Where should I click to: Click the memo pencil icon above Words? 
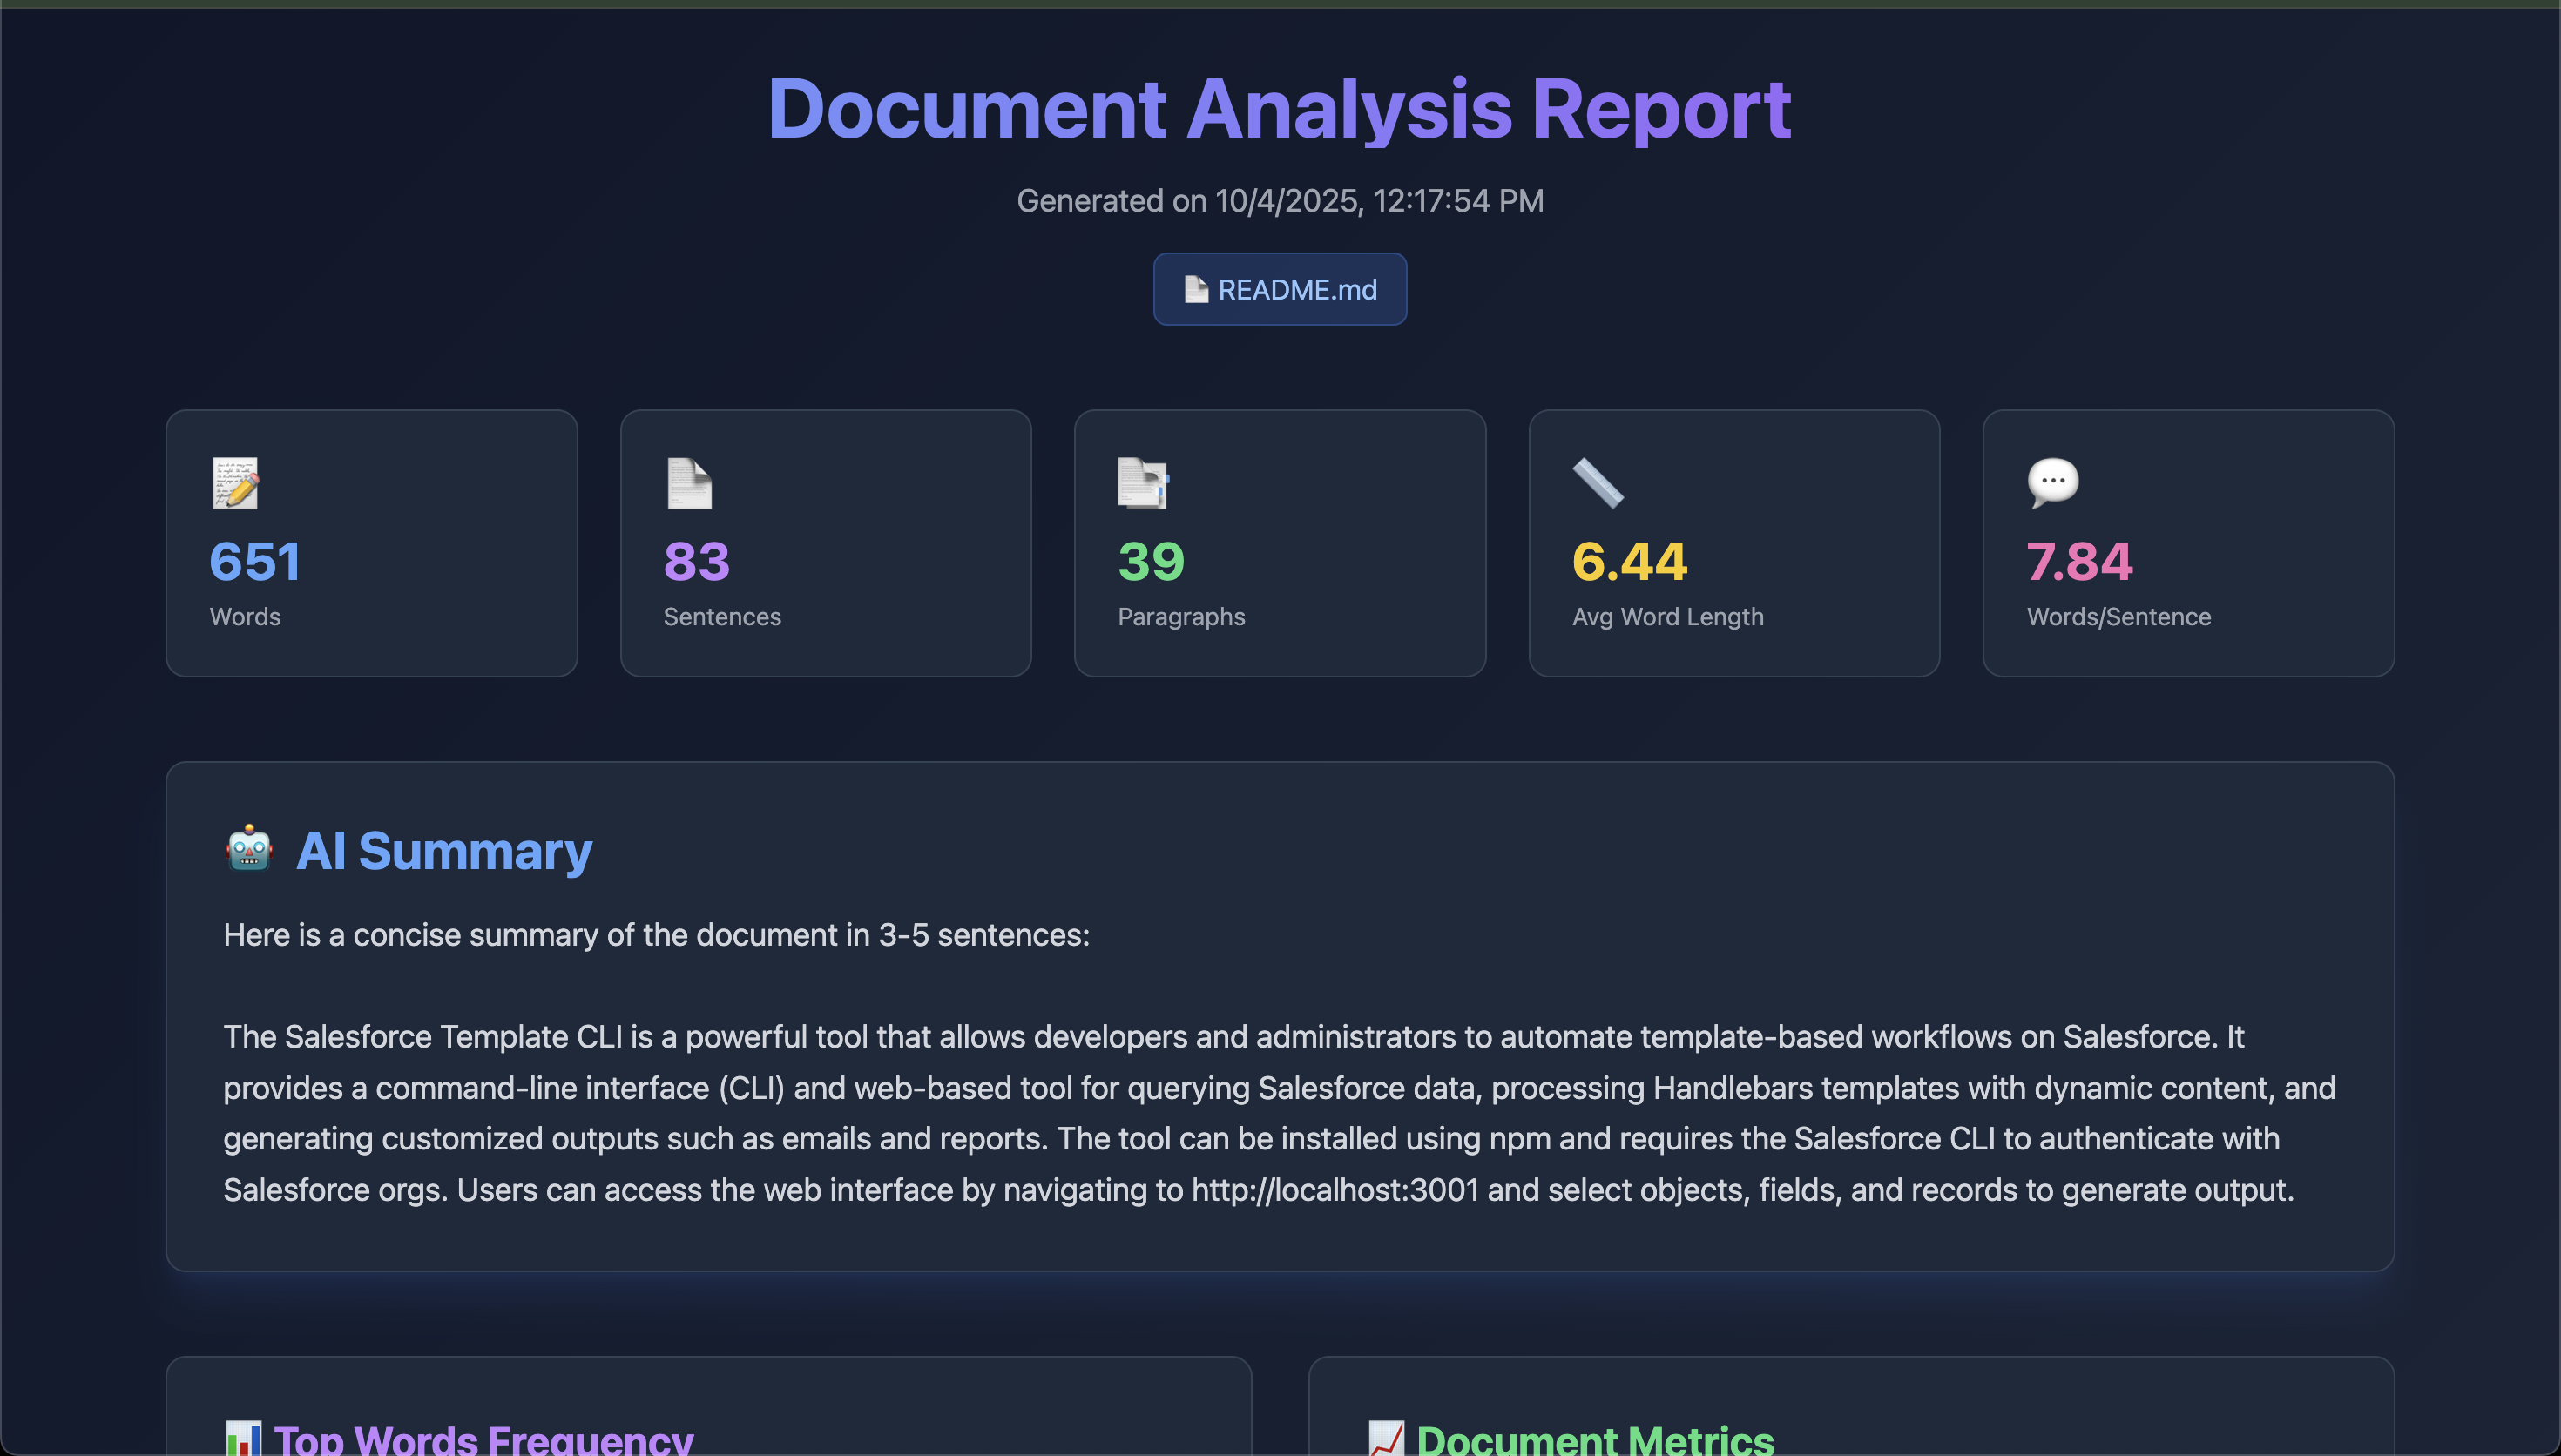click(x=236, y=483)
